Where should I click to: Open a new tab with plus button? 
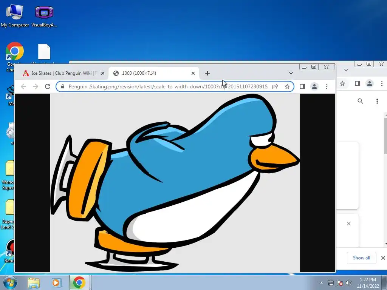click(207, 73)
